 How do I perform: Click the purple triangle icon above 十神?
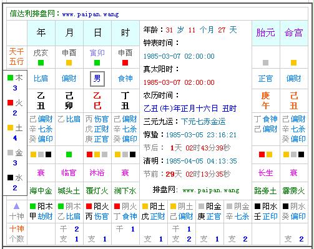click(x=16, y=207)
